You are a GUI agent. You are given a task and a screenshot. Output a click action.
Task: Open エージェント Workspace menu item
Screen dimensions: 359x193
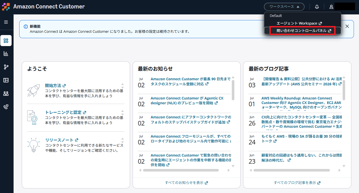click(299, 23)
